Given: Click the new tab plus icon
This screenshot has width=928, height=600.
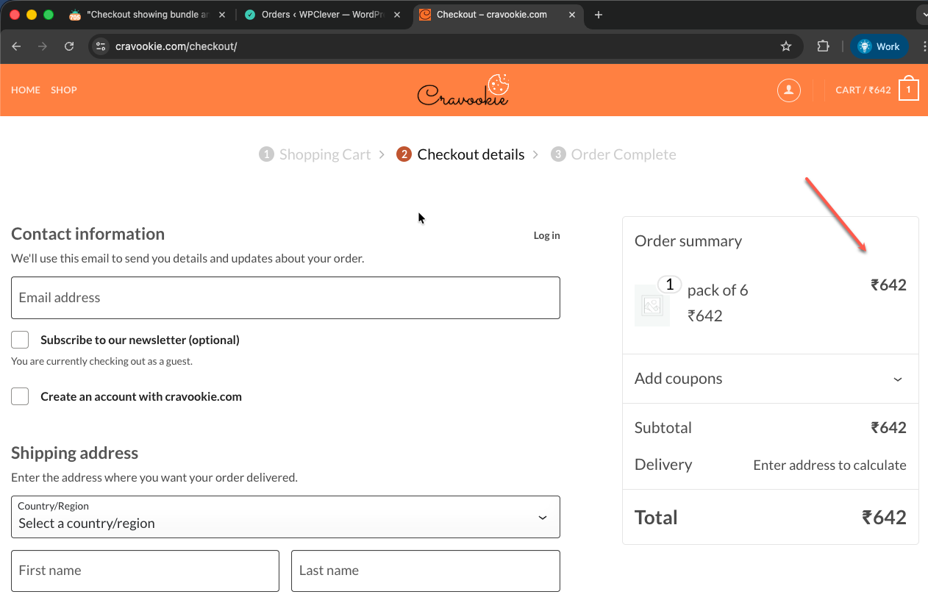Looking at the screenshot, I should point(599,15).
